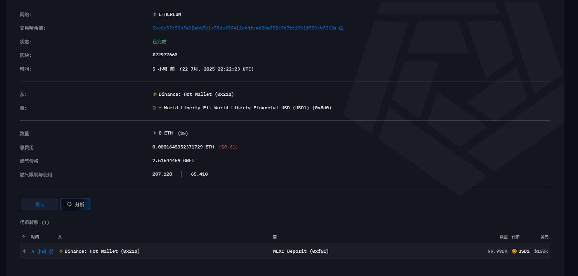The height and width of the screenshot is (276, 578).
Task: Click the USD1 token name in transfer row
Action: [x=524, y=251]
